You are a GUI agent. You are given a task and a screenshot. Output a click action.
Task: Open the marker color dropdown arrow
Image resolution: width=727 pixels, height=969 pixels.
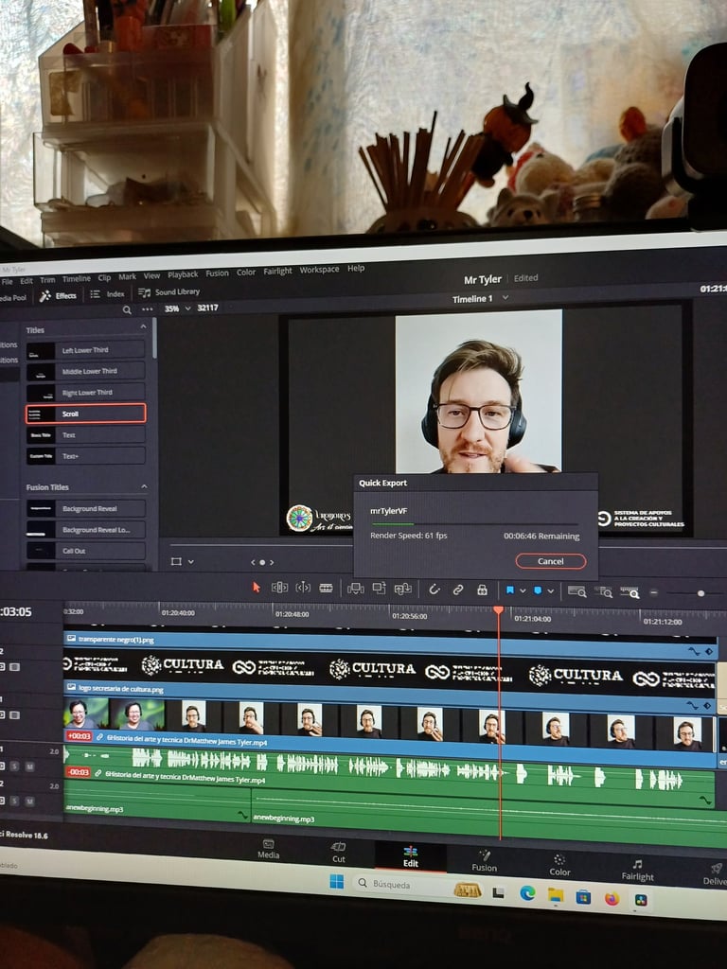coord(550,591)
